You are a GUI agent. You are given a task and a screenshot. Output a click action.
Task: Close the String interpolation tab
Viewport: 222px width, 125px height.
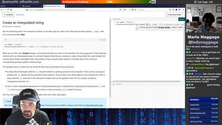(x=63, y=6)
